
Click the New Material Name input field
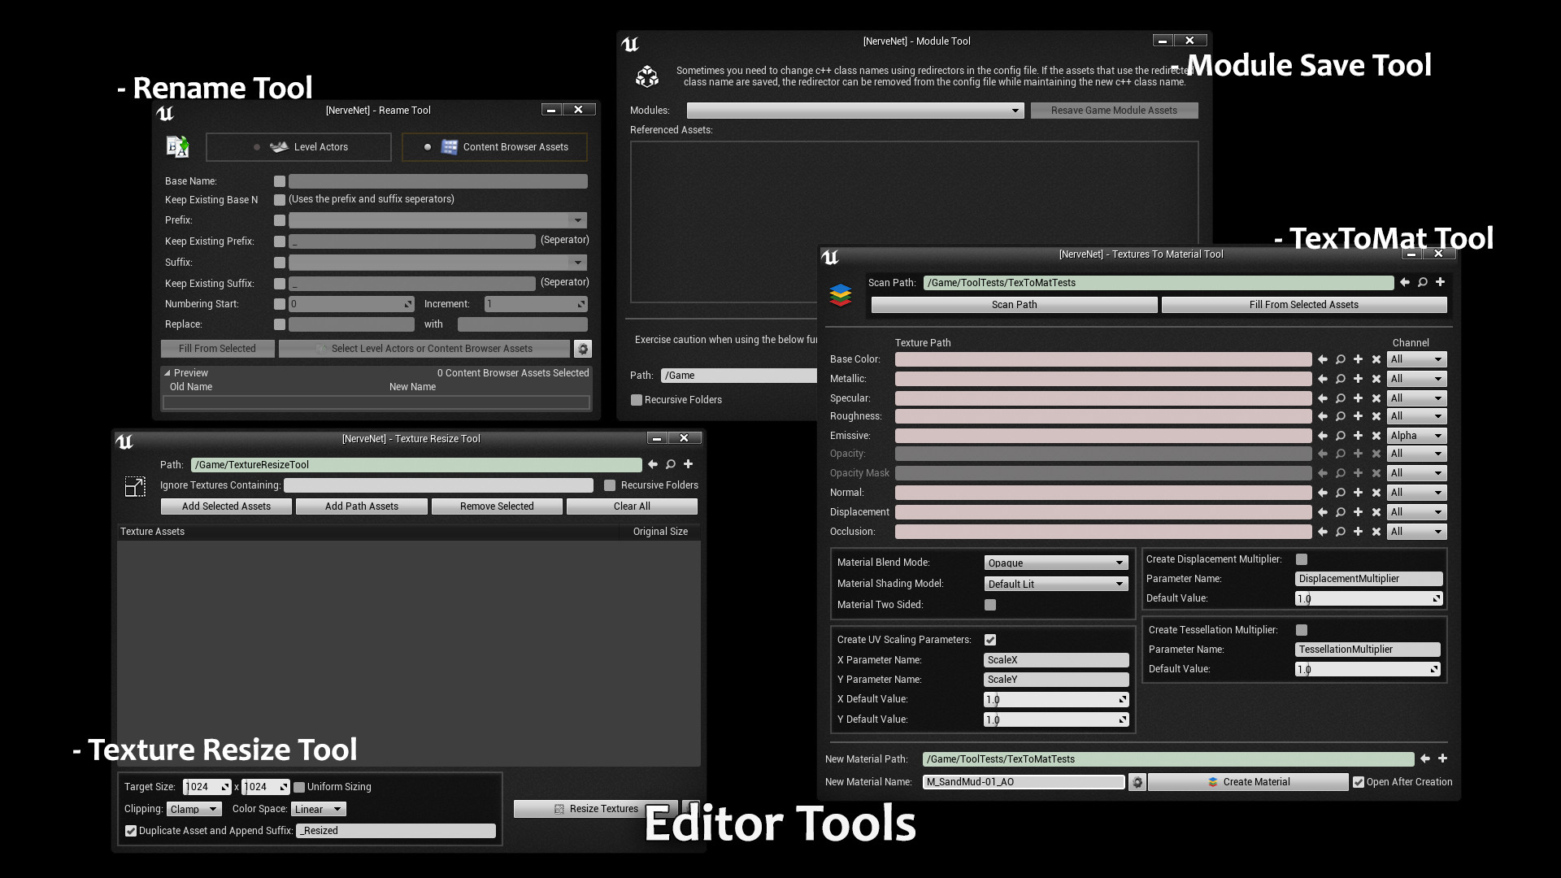pos(1023,782)
